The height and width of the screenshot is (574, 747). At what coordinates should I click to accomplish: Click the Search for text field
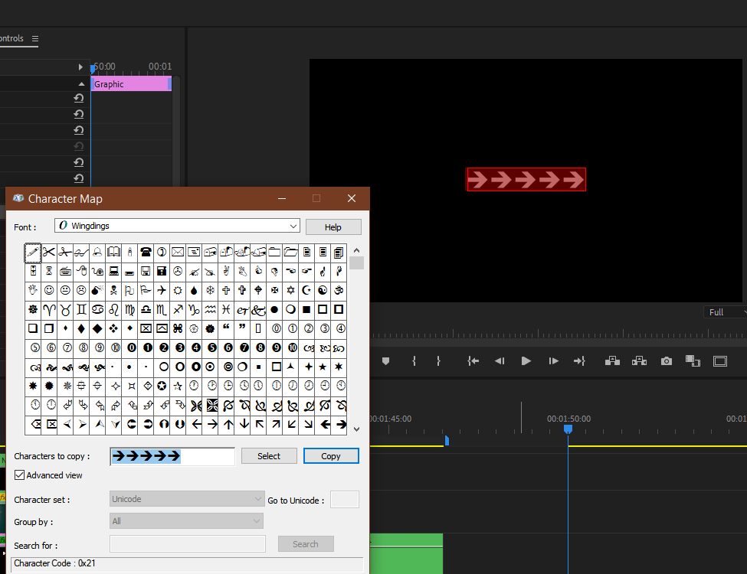tap(187, 544)
